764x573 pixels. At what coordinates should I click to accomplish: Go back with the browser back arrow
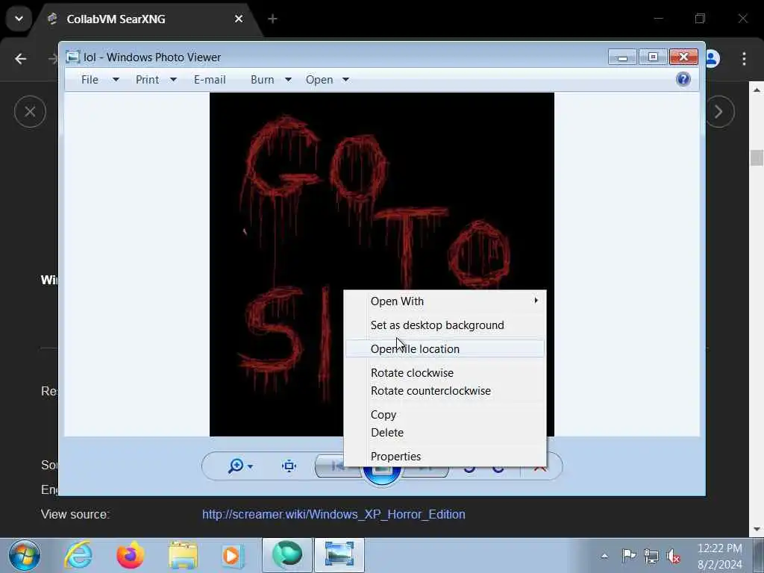point(20,59)
